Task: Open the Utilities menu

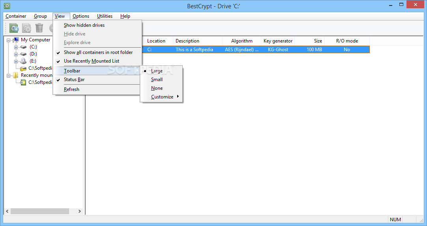Action: tap(105, 16)
